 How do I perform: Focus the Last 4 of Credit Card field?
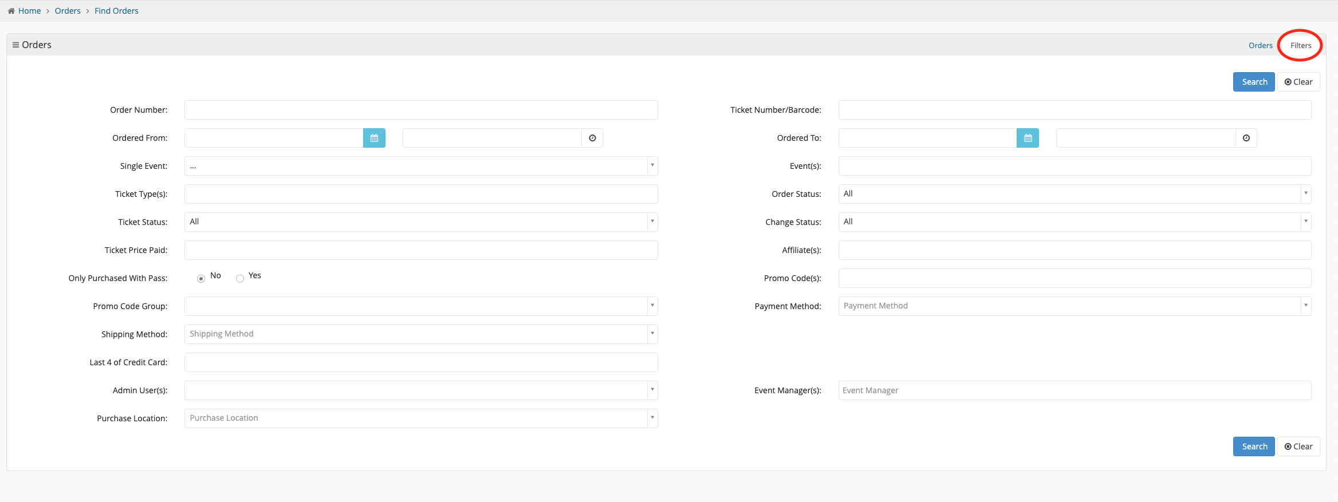point(421,362)
